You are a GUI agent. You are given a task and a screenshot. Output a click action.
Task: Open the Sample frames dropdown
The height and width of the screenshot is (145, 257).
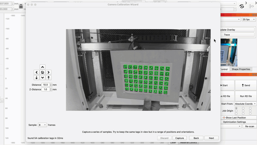[x=42, y=125]
